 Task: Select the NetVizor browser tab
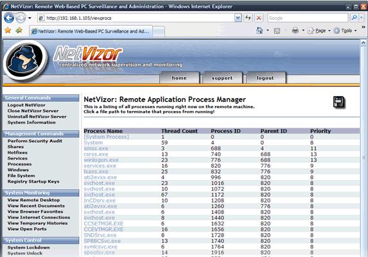coord(91,31)
